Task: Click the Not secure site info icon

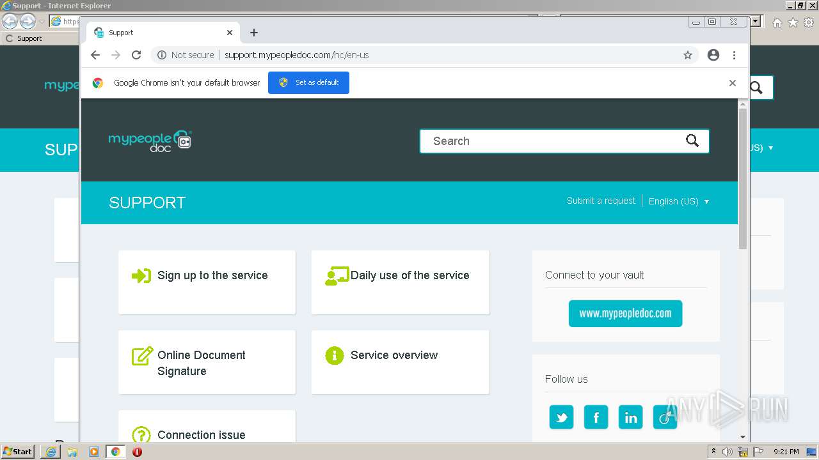Action: point(162,55)
